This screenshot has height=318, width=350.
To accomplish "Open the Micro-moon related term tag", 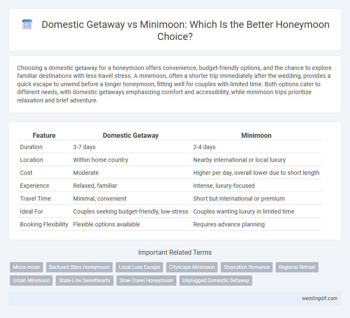I will point(26,267).
